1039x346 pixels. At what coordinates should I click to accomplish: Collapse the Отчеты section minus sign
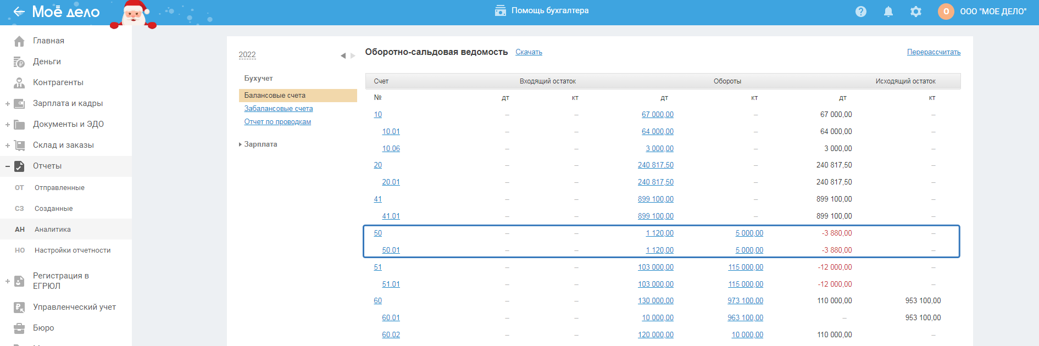click(x=8, y=166)
